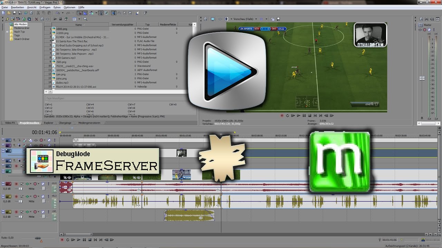The width and height of the screenshot is (442, 248).
Task: Open Auto Ripple mode dropdown arrow
Action: point(96,13)
